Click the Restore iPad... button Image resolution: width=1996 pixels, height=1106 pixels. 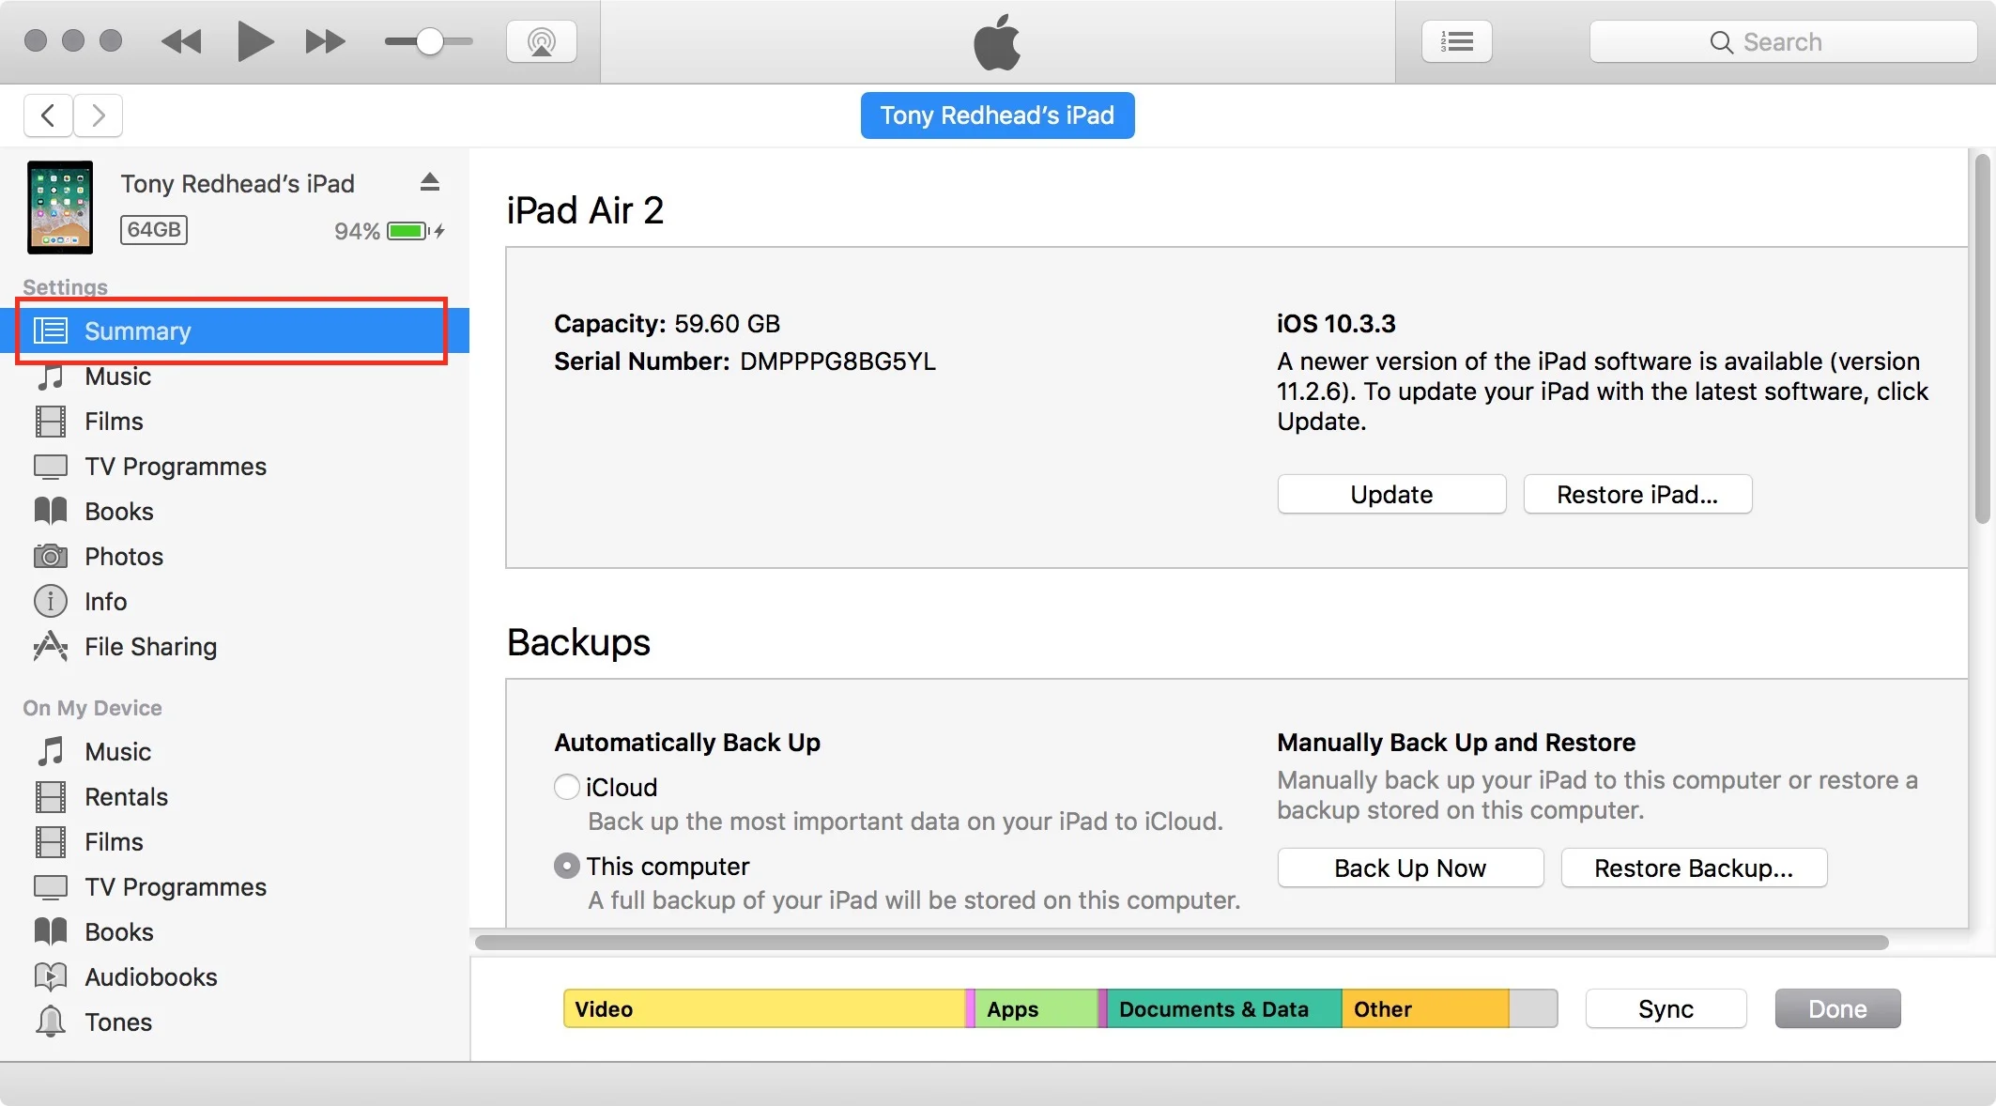[x=1637, y=495]
